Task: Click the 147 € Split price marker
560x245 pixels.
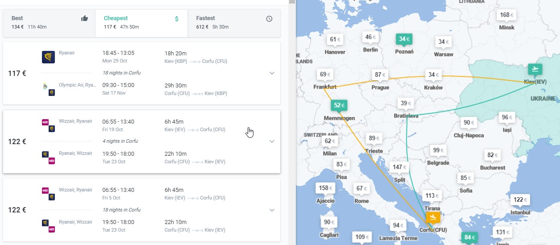Action: tap(400, 167)
